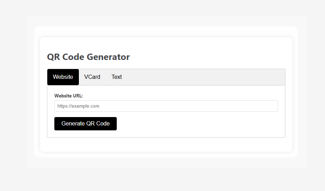325x191 pixels.
Task: Open the Text tab
Action: (x=117, y=77)
